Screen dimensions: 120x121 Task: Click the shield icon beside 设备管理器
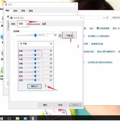tap(98, 28)
